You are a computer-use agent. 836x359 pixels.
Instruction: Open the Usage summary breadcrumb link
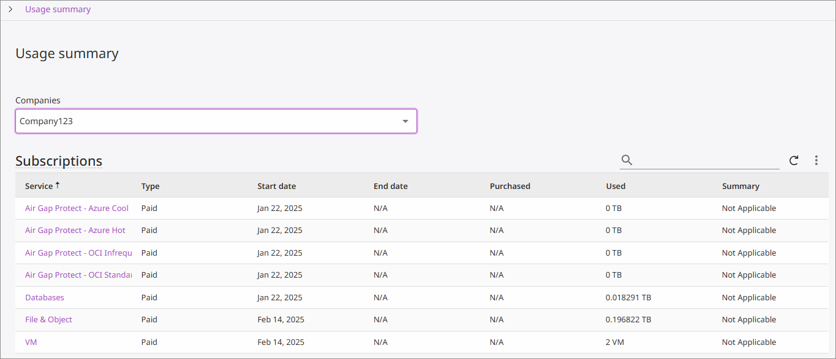58,9
